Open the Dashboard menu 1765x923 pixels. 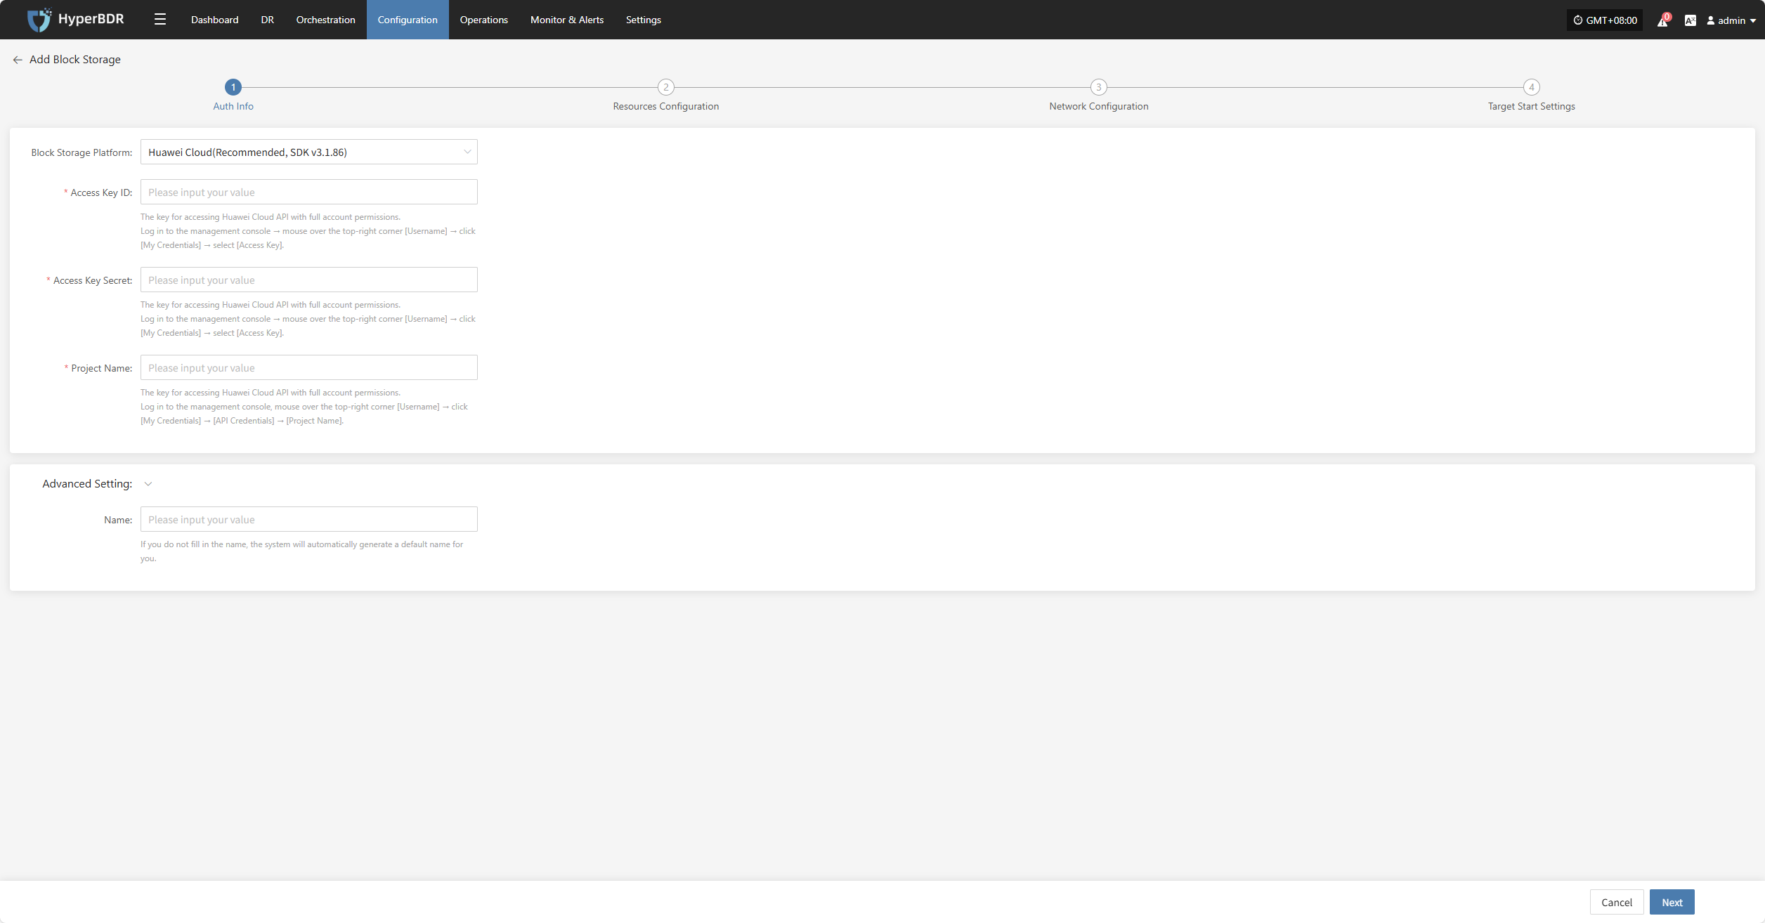tap(214, 20)
